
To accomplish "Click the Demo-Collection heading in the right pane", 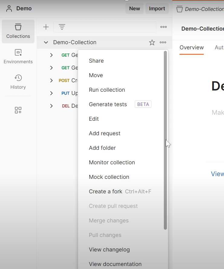I will tap(203, 29).
